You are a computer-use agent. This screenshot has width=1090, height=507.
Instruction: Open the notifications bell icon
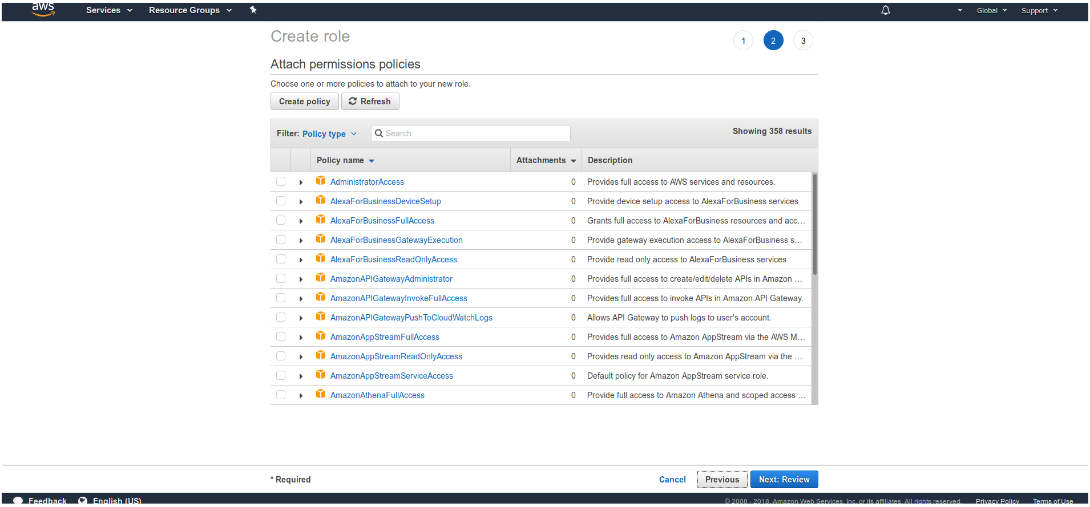[x=885, y=10]
